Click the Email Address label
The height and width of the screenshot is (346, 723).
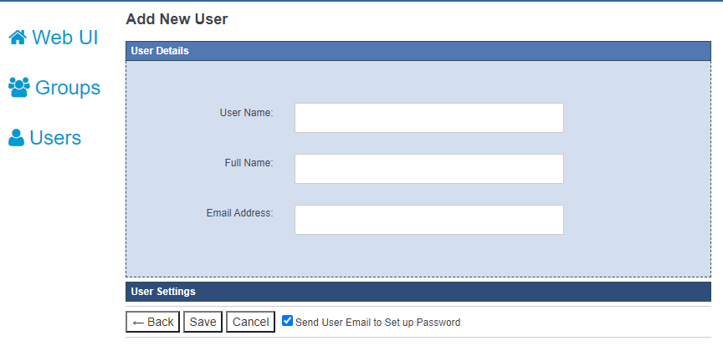(239, 213)
